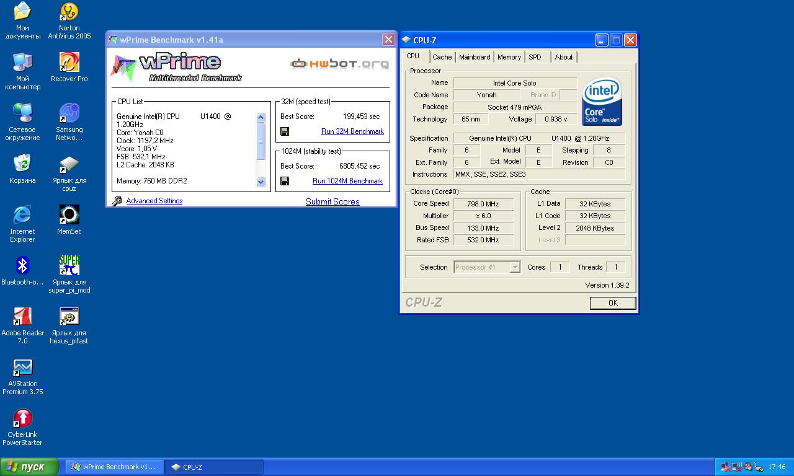This screenshot has width=794, height=476.
Task: Click the Code Name value Yonah
Action: (487, 95)
